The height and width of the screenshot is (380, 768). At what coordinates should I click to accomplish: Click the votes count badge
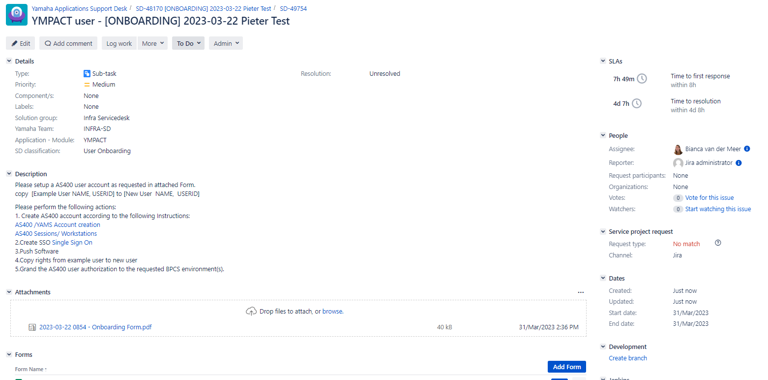pos(678,198)
